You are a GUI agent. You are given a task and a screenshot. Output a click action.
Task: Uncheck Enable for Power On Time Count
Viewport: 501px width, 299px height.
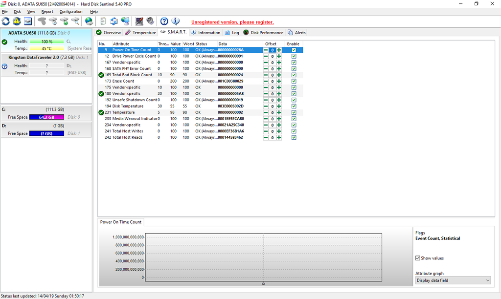294,50
